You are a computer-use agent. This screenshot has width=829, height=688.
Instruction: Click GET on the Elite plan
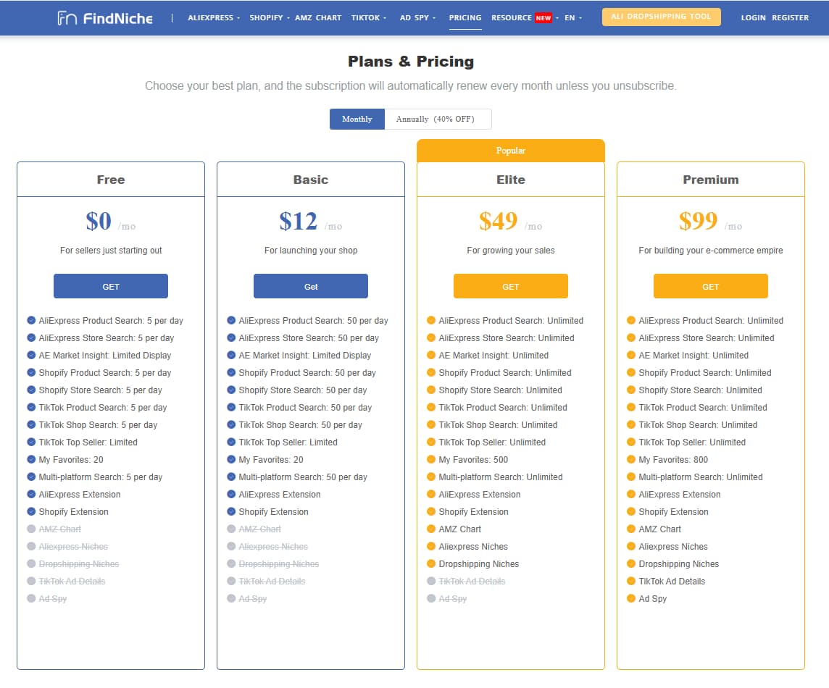pos(511,286)
